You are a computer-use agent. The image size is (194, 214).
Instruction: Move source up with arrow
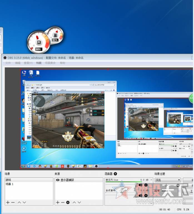(74, 202)
